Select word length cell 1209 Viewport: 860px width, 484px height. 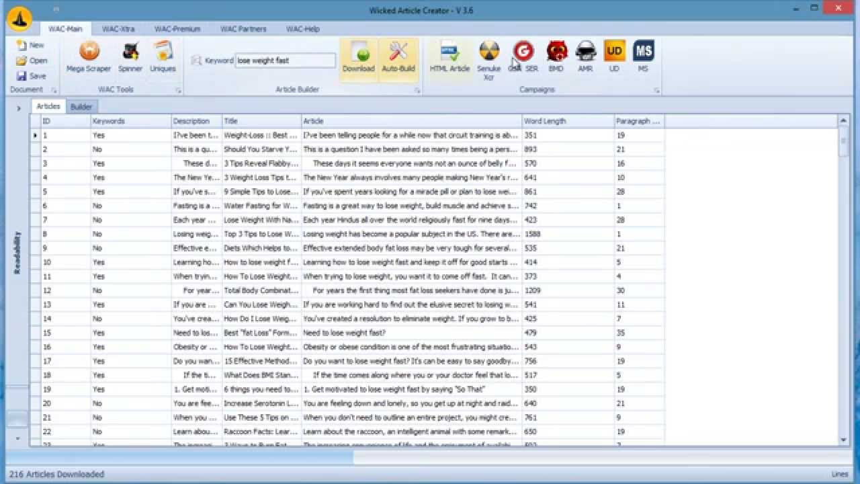pyautogui.click(x=568, y=290)
